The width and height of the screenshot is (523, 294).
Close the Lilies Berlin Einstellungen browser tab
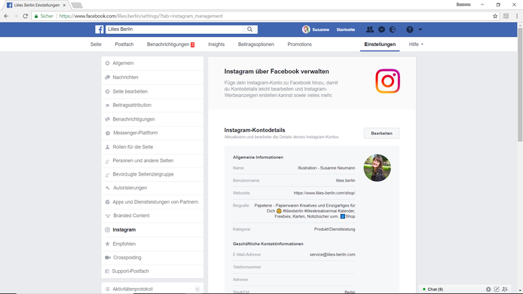pos(64,5)
